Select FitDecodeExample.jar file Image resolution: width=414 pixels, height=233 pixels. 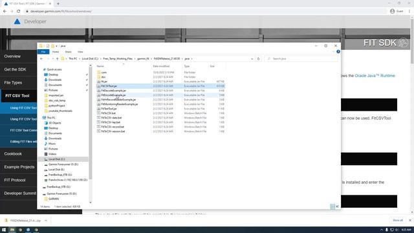(x=114, y=91)
